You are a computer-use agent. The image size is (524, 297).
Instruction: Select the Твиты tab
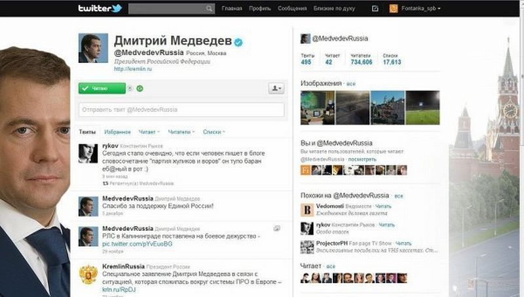coord(87,132)
